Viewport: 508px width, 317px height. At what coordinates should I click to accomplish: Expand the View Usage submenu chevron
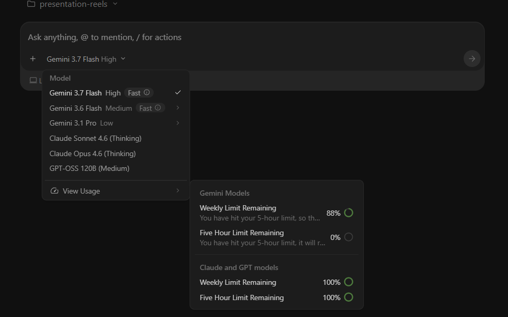click(x=177, y=190)
